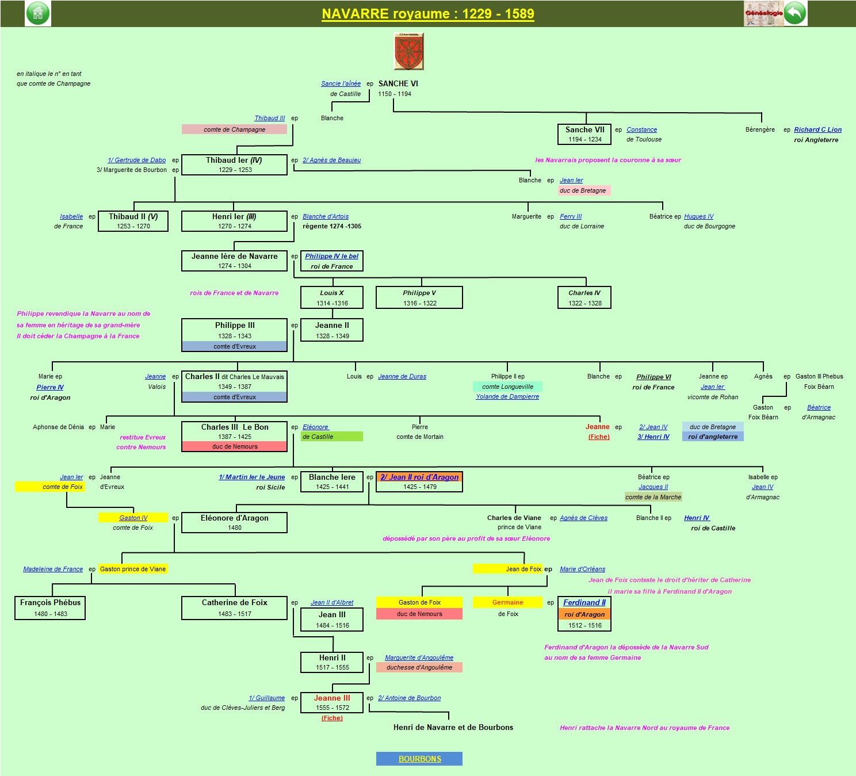Open 1/ Martin Ier le Jeune link
This screenshot has width=856, height=776.
click(x=252, y=477)
